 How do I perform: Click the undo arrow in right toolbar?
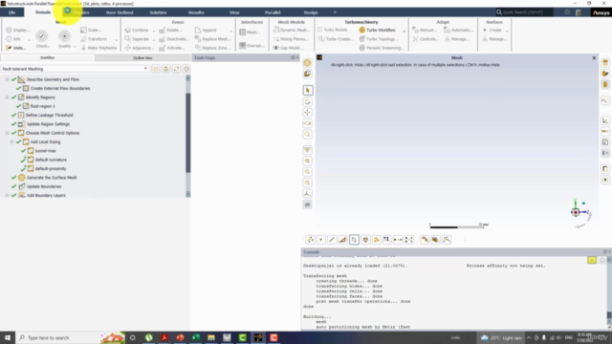coord(605,101)
